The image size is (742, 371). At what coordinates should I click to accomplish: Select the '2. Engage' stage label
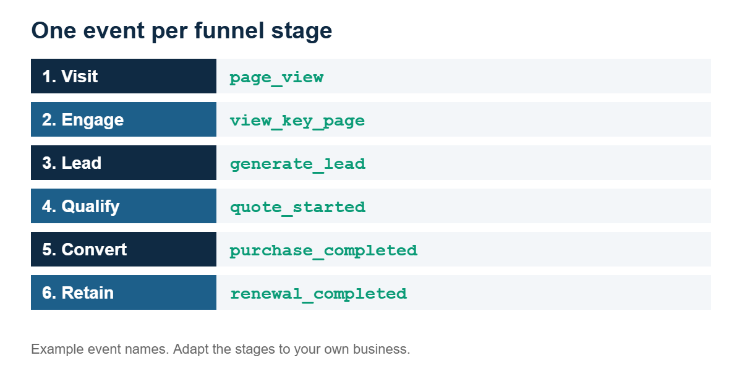(x=124, y=119)
